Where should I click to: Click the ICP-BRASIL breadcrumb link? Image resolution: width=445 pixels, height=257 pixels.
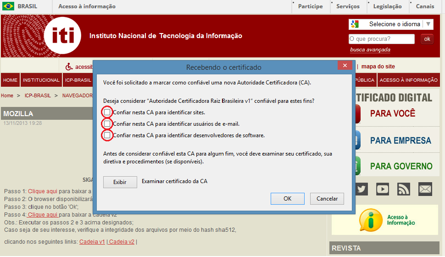tap(38, 96)
